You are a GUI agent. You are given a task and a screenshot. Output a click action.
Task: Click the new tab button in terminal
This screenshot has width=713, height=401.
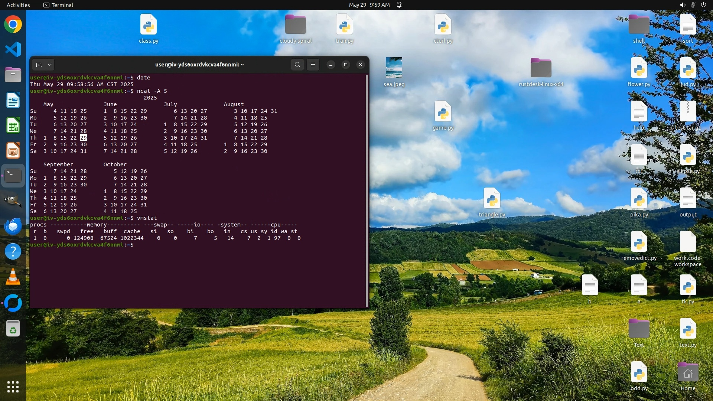click(x=39, y=65)
